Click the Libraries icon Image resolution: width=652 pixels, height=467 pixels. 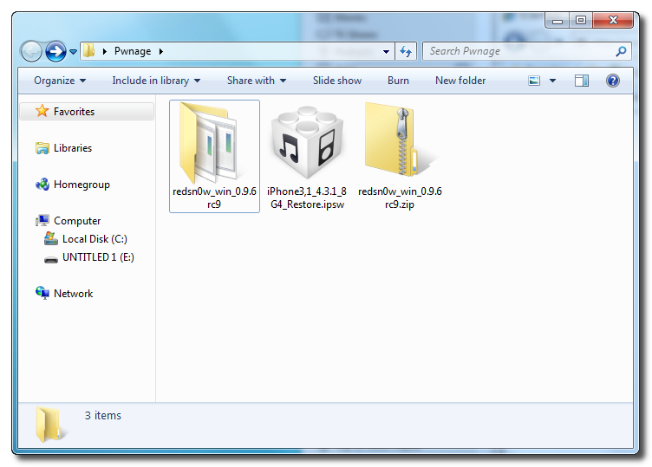[x=42, y=148]
